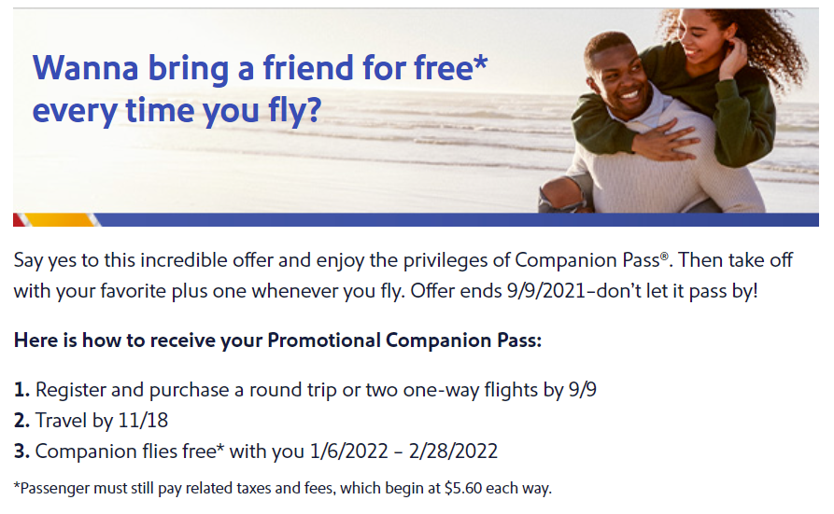
Task: Click the registered trademark symbol after Companion Pass
Action: coord(664,256)
